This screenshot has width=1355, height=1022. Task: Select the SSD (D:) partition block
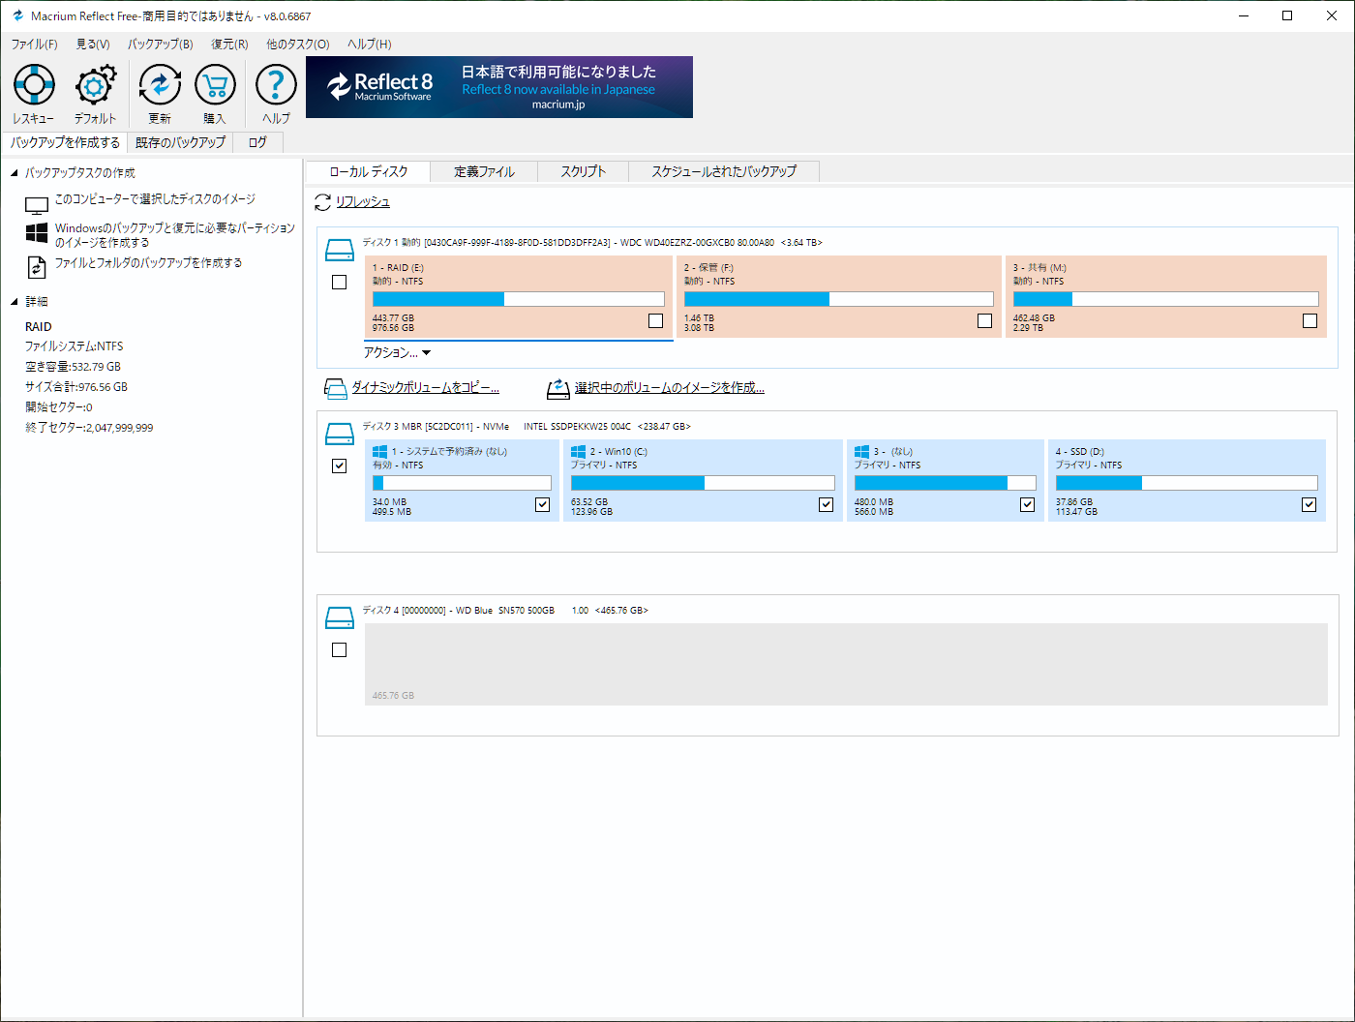pos(1187,481)
